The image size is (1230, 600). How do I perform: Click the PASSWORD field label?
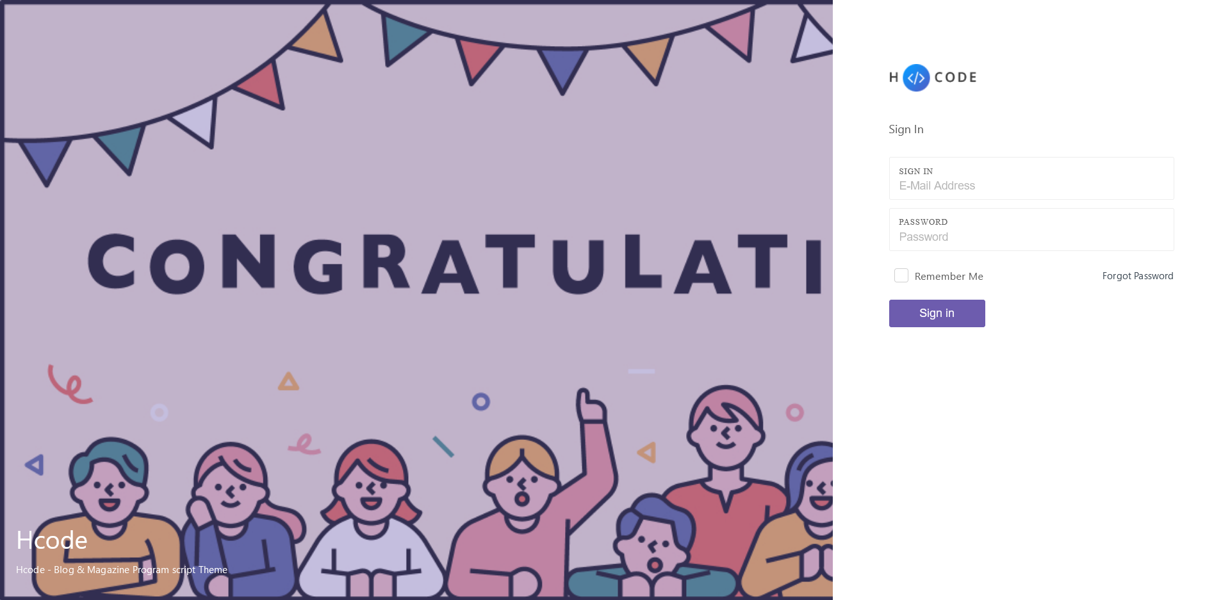(x=923, y=222)
